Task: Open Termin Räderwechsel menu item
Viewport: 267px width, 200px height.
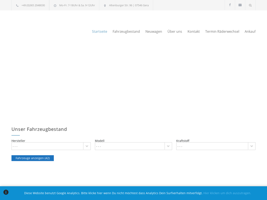Action: [x=222, y=32]
